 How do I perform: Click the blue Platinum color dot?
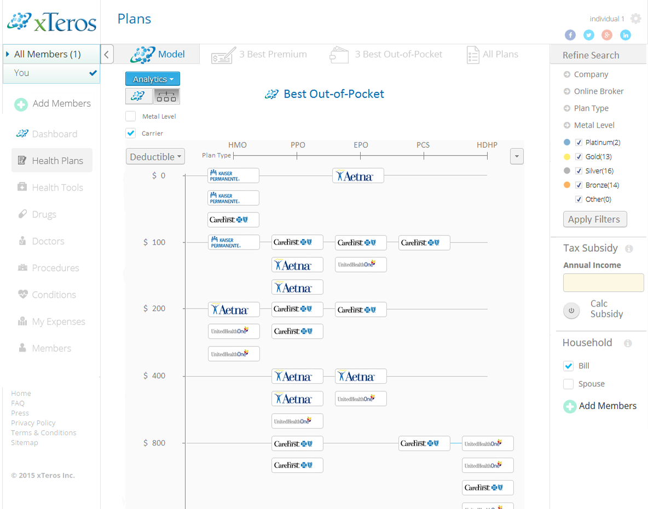(x=567, y=142)
